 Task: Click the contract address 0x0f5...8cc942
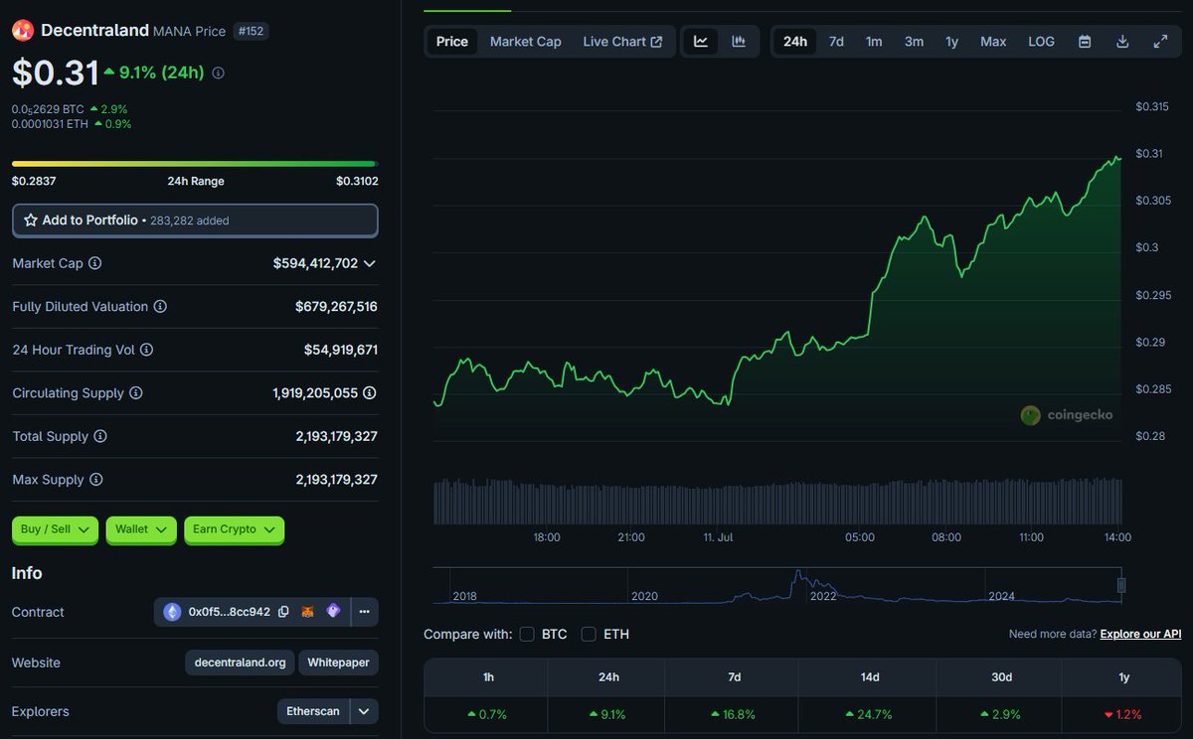[230, 612]
